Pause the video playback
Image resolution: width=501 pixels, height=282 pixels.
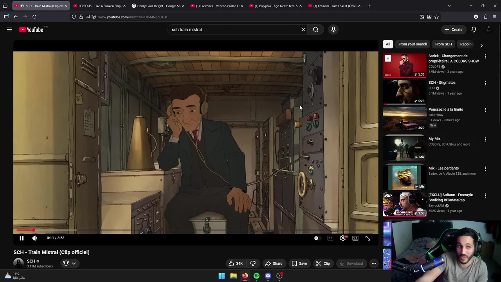[x=22, y=238]
